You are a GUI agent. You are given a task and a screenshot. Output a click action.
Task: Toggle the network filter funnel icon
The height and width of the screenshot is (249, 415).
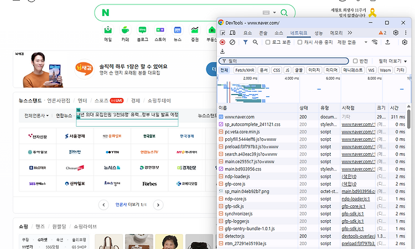(245, 43)
